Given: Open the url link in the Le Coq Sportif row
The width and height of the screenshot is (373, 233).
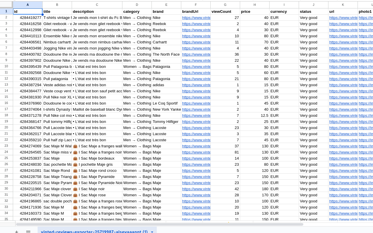Looking at the screenshot, I should tap(343, 103).
